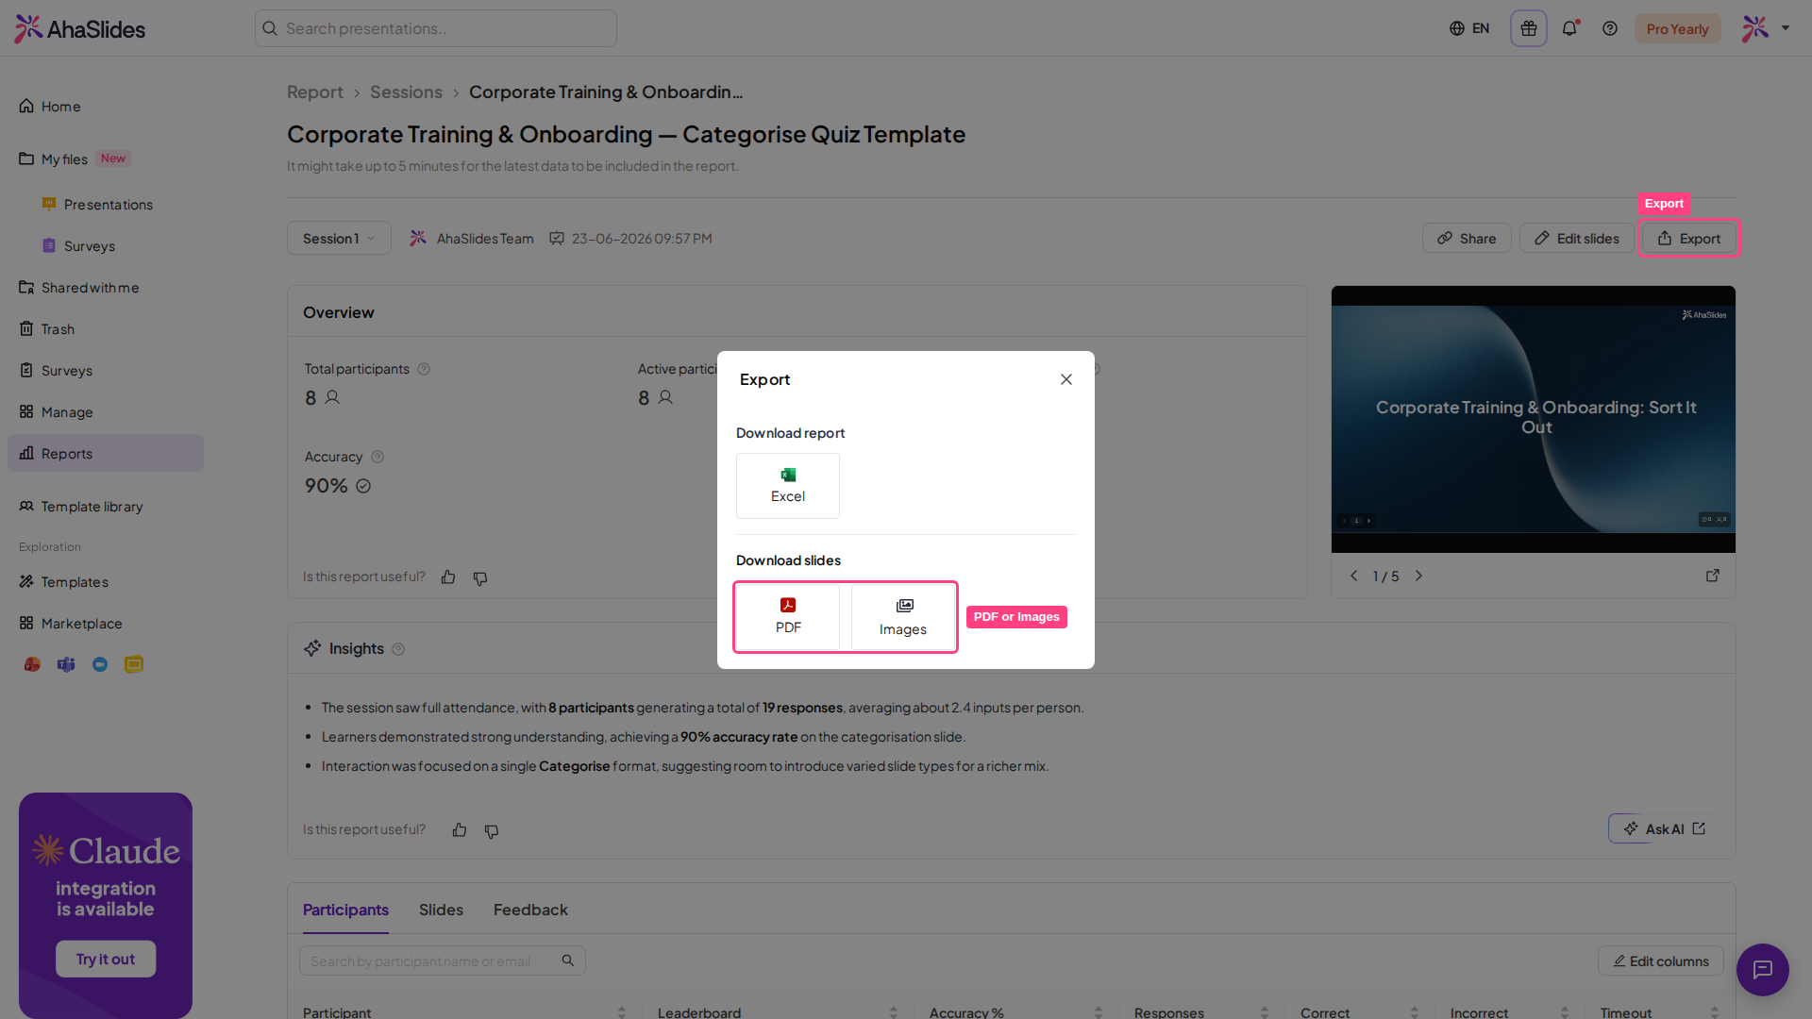The width and height of the screenshot is (1812, 1019).
Task: Click the Pro Yearly plan badge
Action: (1677, 29)
